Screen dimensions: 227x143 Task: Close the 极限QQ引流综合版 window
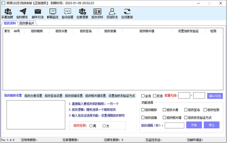pyautogui.click(x=221, y=3)
